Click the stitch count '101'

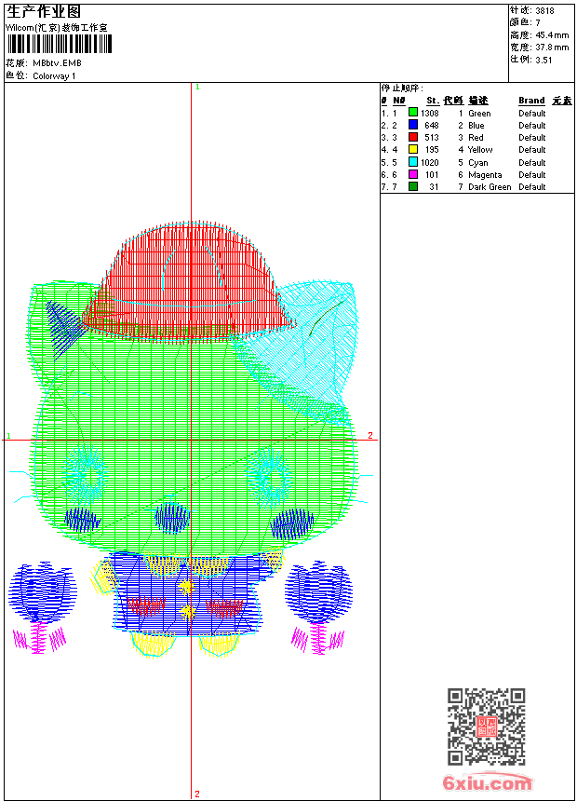point(432,175)
